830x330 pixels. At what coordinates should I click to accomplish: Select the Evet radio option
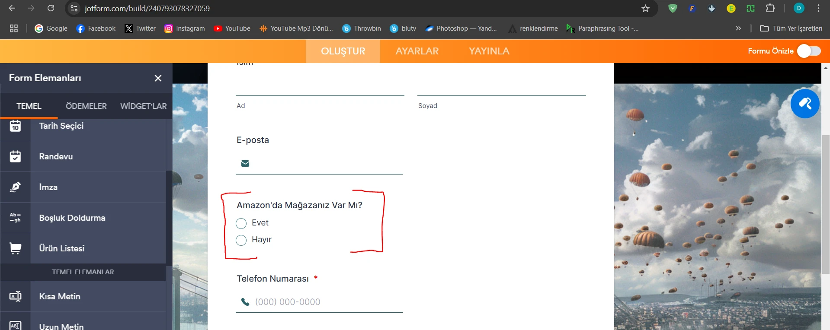click(x=241, y=223)
